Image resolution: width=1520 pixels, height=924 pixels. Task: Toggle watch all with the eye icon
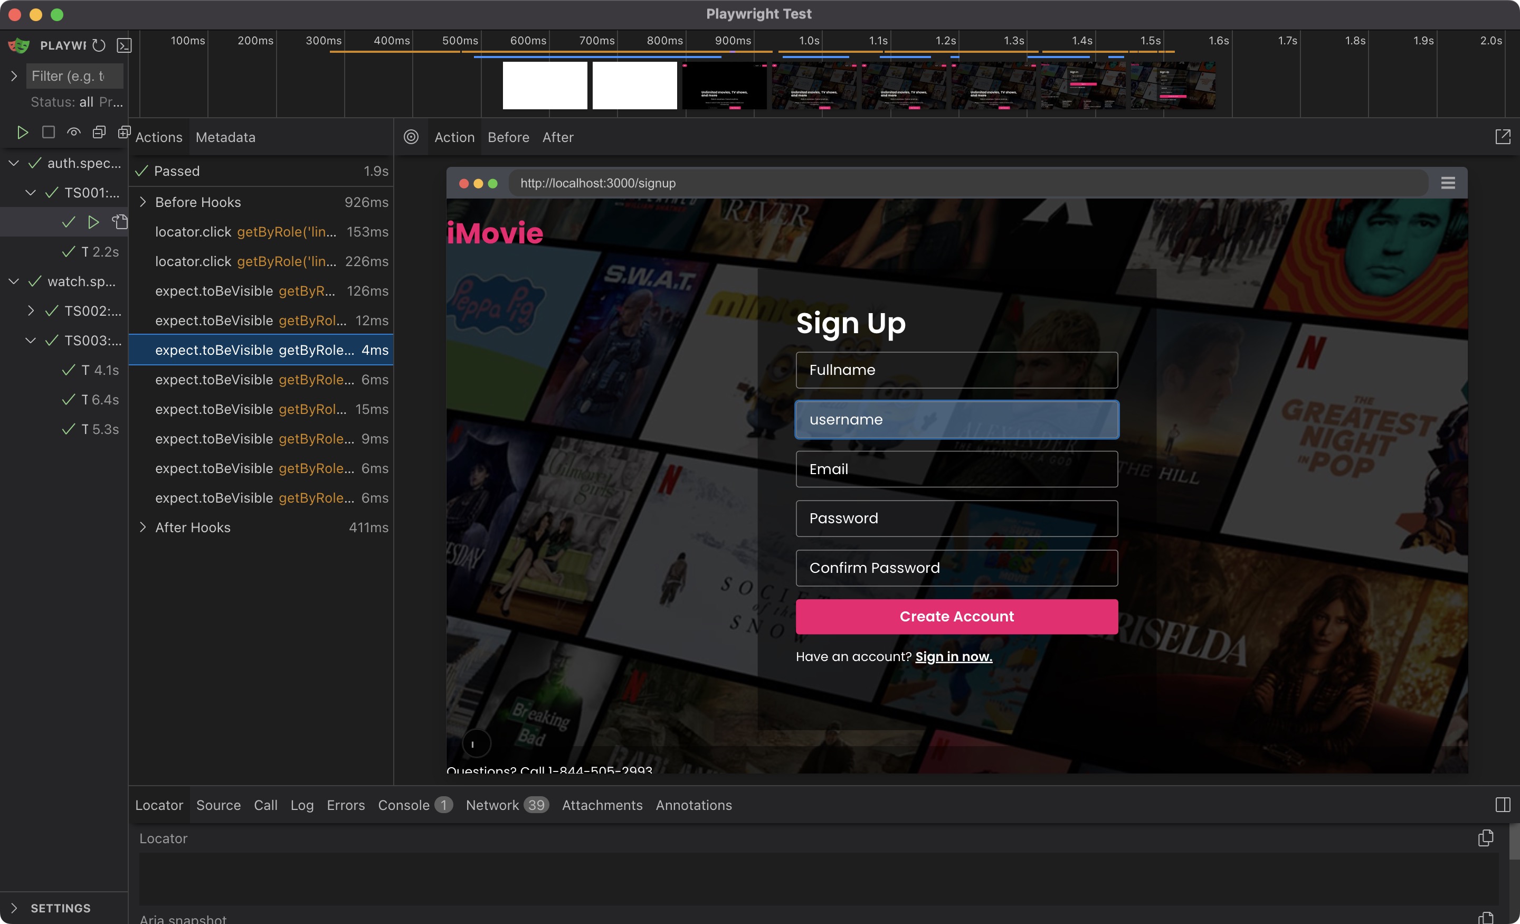(73, 132)
